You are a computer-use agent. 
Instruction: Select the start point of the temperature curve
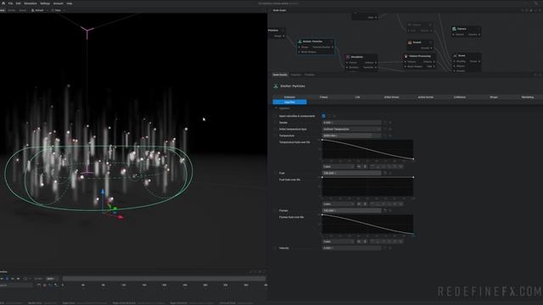point(322,140)
